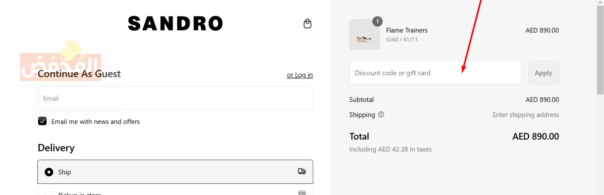Click the scrollbar up arrow
Image resolution: width=604 pixels, height=195 pixels.
[x=600, y=2]
